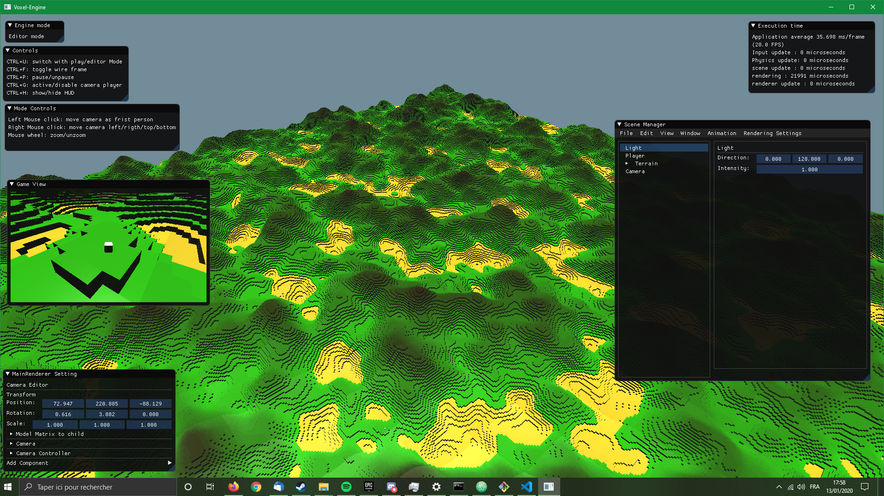Open the volume control icon
884x496 pixels.
click(801, 487)
